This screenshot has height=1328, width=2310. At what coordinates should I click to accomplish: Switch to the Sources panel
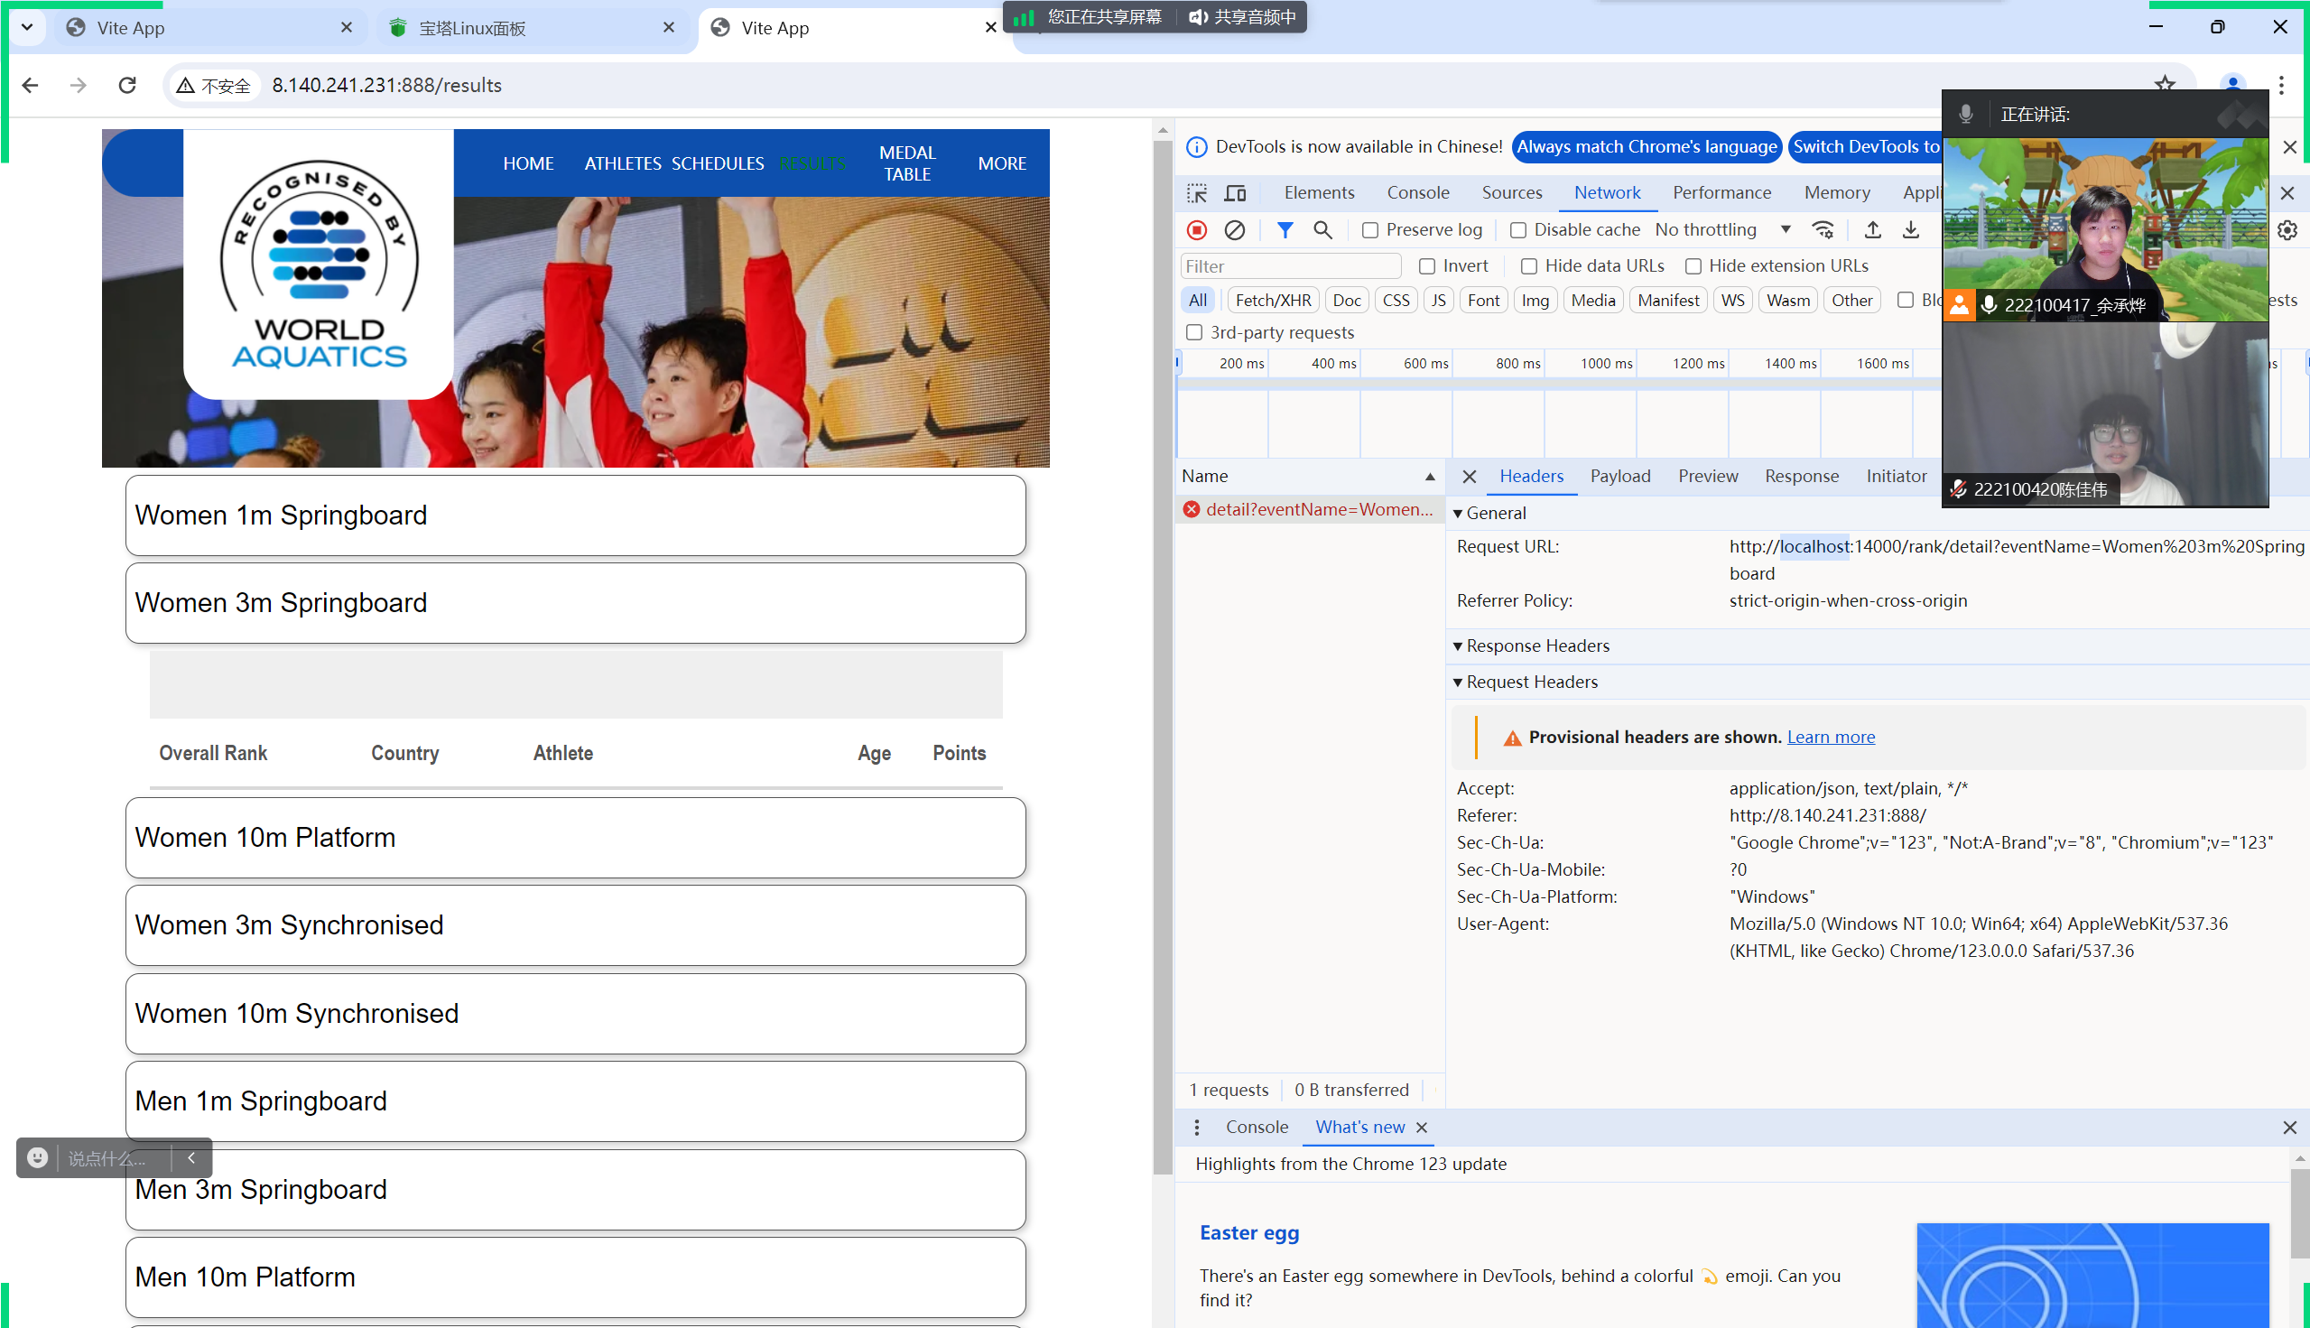1511,192
